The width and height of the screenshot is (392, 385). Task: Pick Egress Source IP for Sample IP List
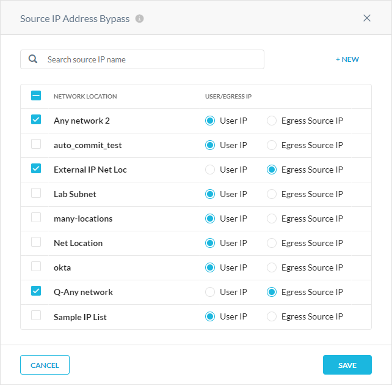click(272, 316)
